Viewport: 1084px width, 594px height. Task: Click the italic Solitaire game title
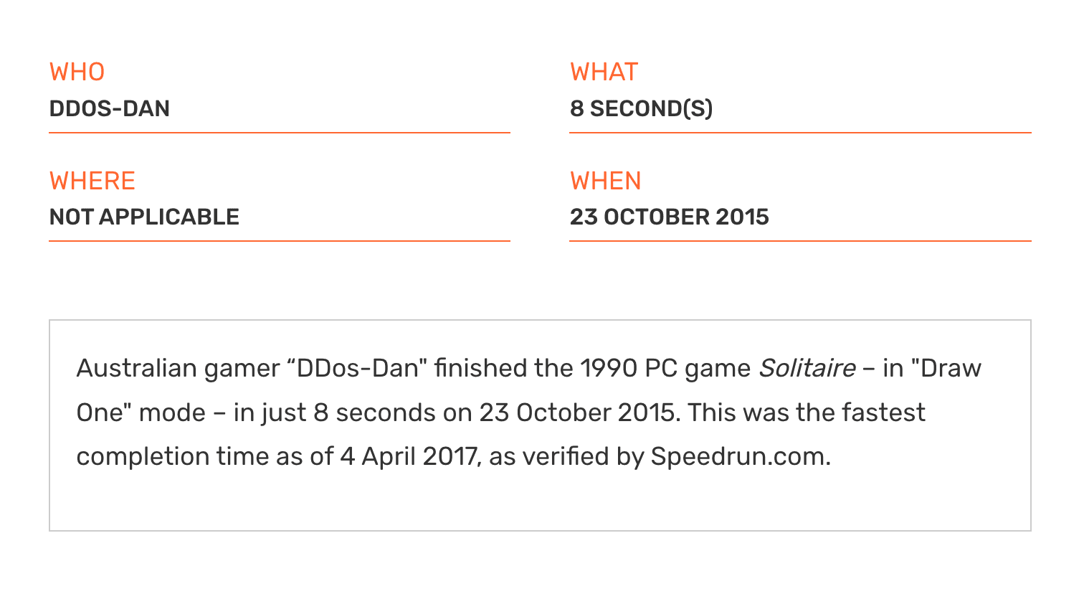coord(807,368)
